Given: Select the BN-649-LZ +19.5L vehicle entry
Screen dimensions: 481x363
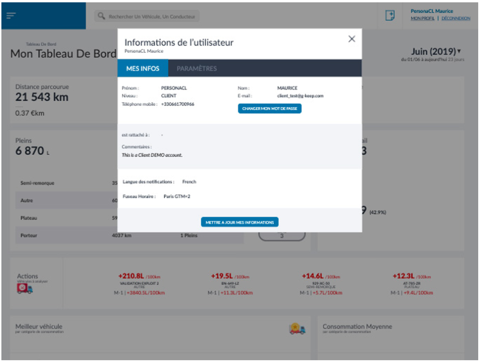Looking at the screenshot, I should [230, 284].
